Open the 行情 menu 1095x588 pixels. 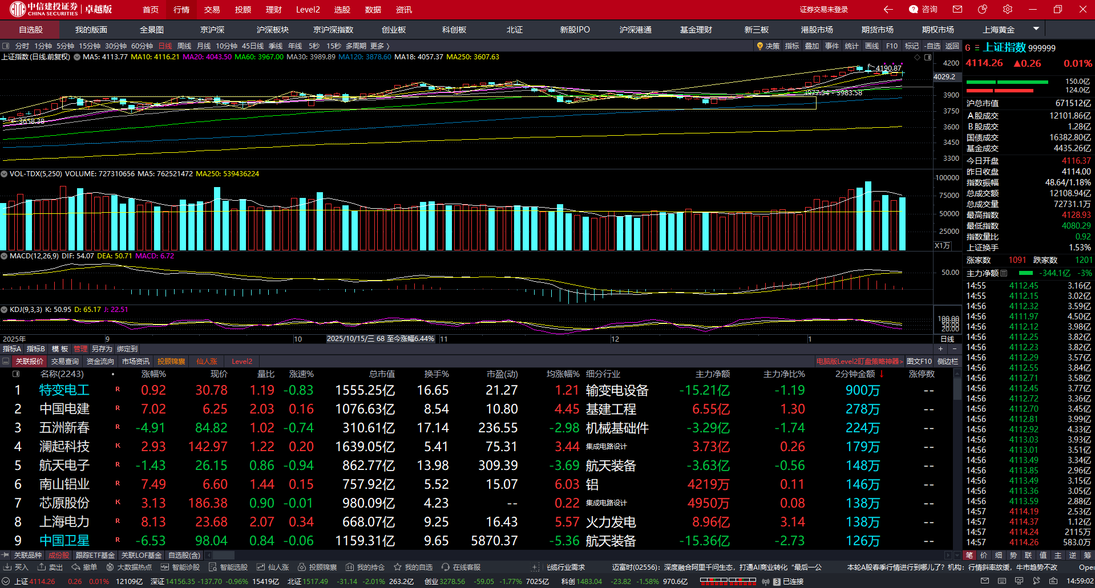coord(181,10)
